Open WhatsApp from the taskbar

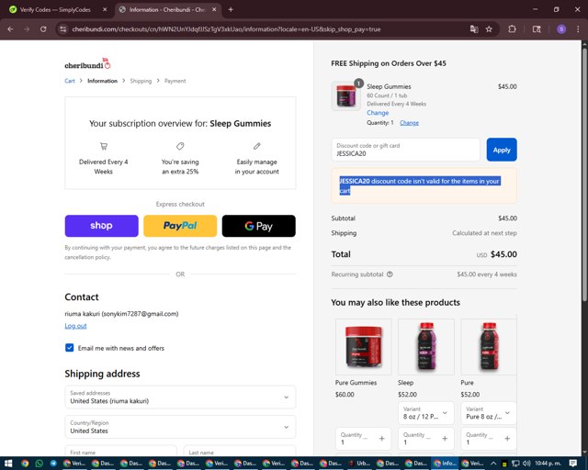click(x=39, y=464)
